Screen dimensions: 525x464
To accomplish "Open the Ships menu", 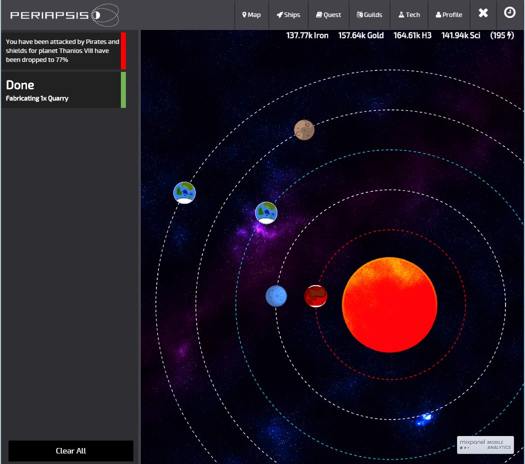I will coord(289,15).
